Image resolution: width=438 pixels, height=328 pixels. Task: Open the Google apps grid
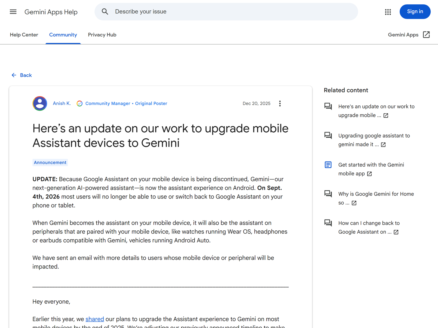[x=388, y=12]
